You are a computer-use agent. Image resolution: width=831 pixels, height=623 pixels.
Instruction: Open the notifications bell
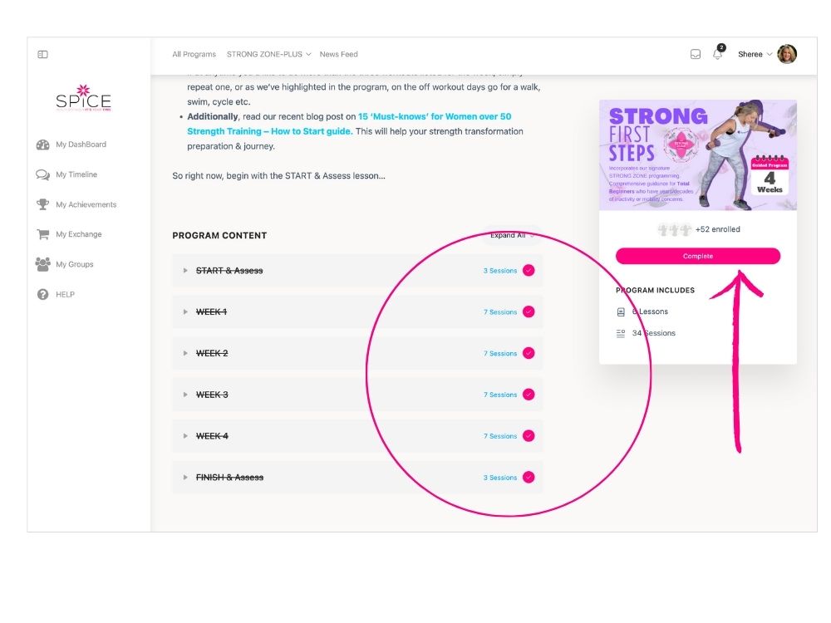pyautogui.click(x=717, y=55)
